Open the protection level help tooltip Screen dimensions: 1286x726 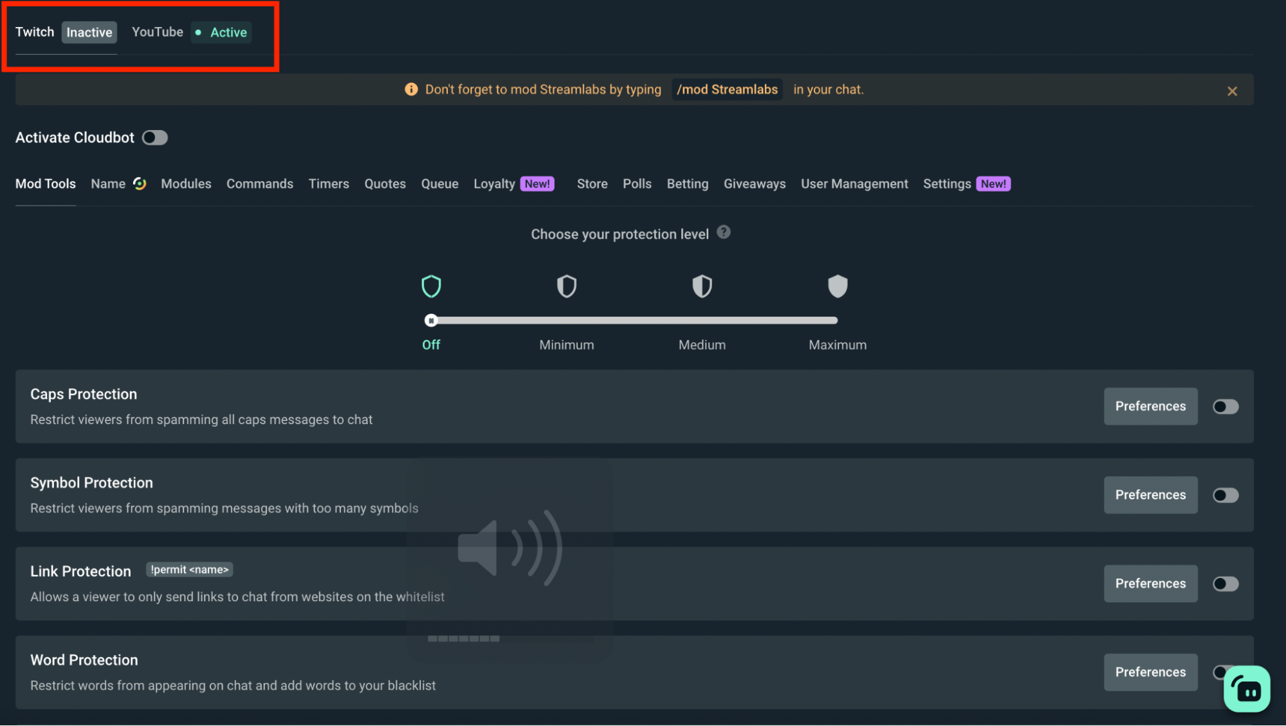[x=723, y=233]
